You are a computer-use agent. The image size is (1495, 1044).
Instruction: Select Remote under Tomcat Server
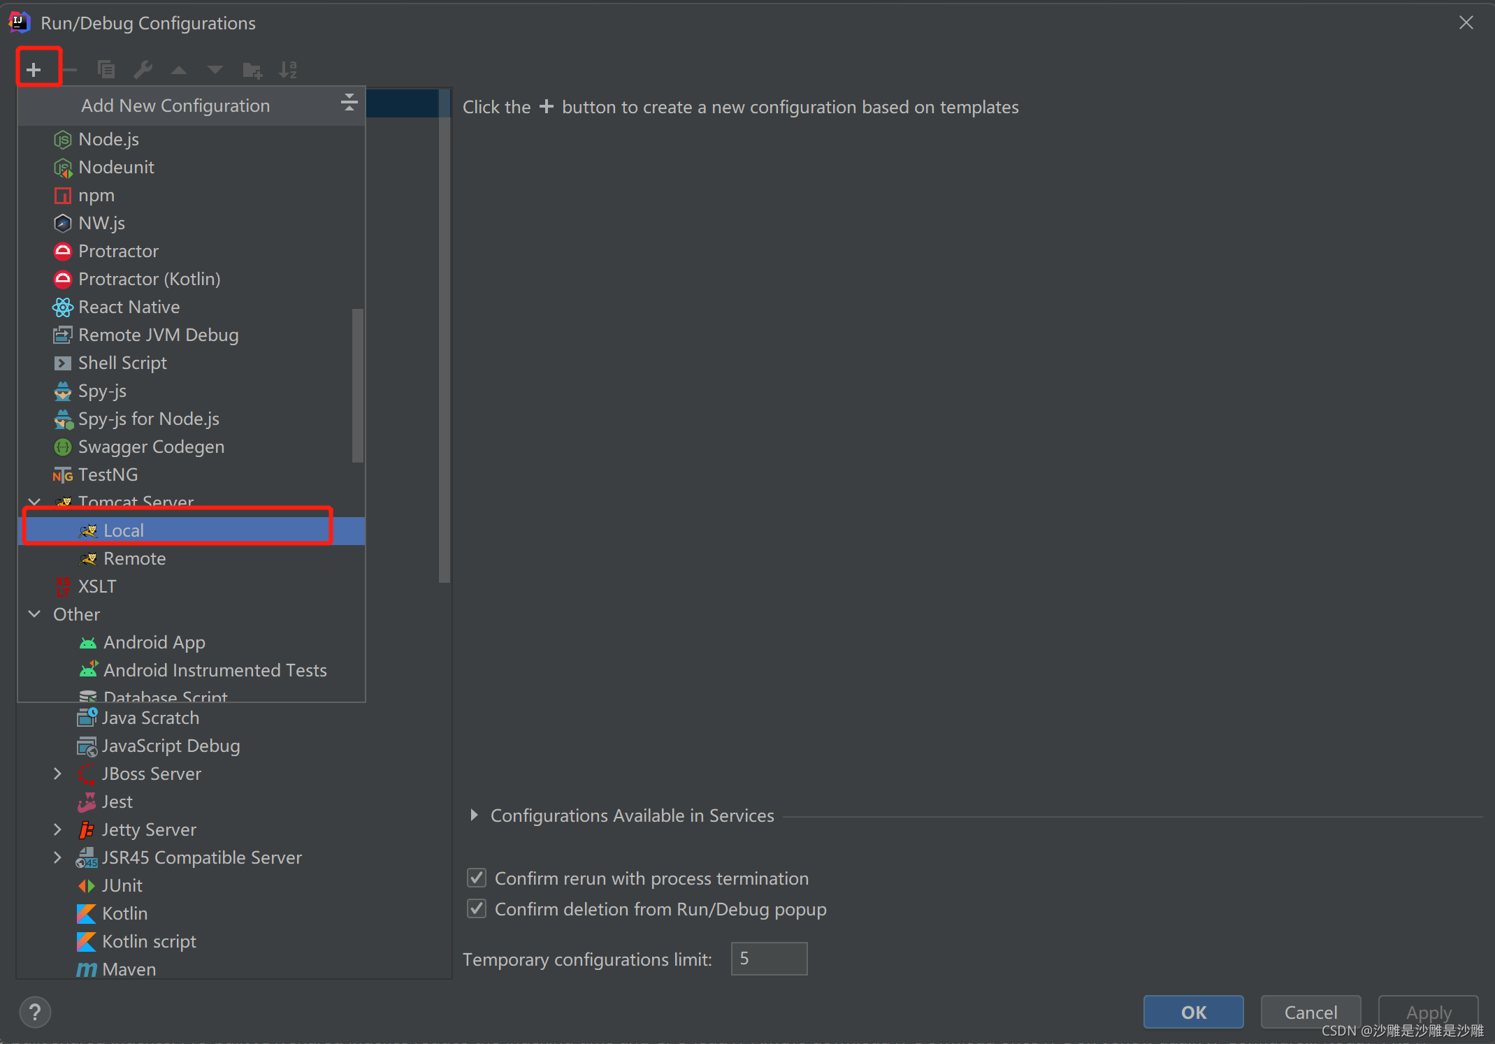point(134,558)
